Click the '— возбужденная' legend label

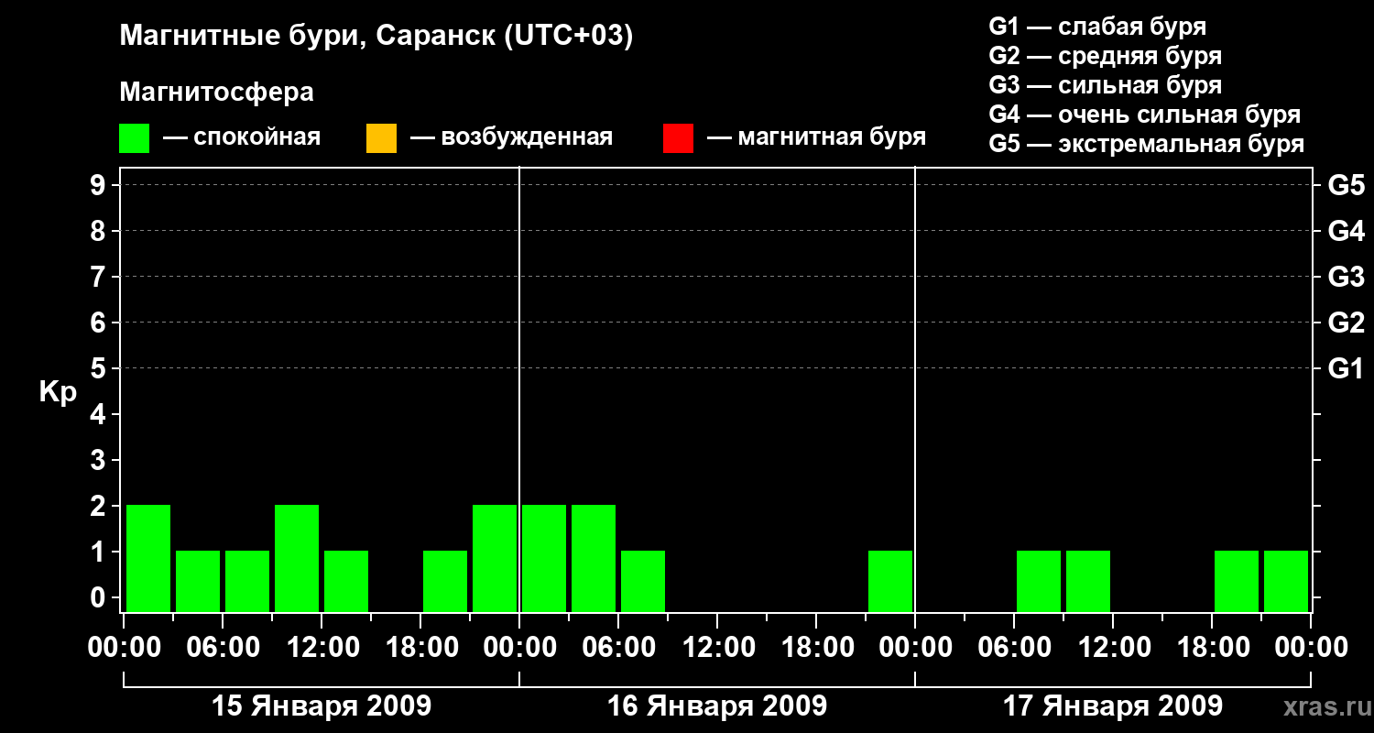(x=511, y=138)
